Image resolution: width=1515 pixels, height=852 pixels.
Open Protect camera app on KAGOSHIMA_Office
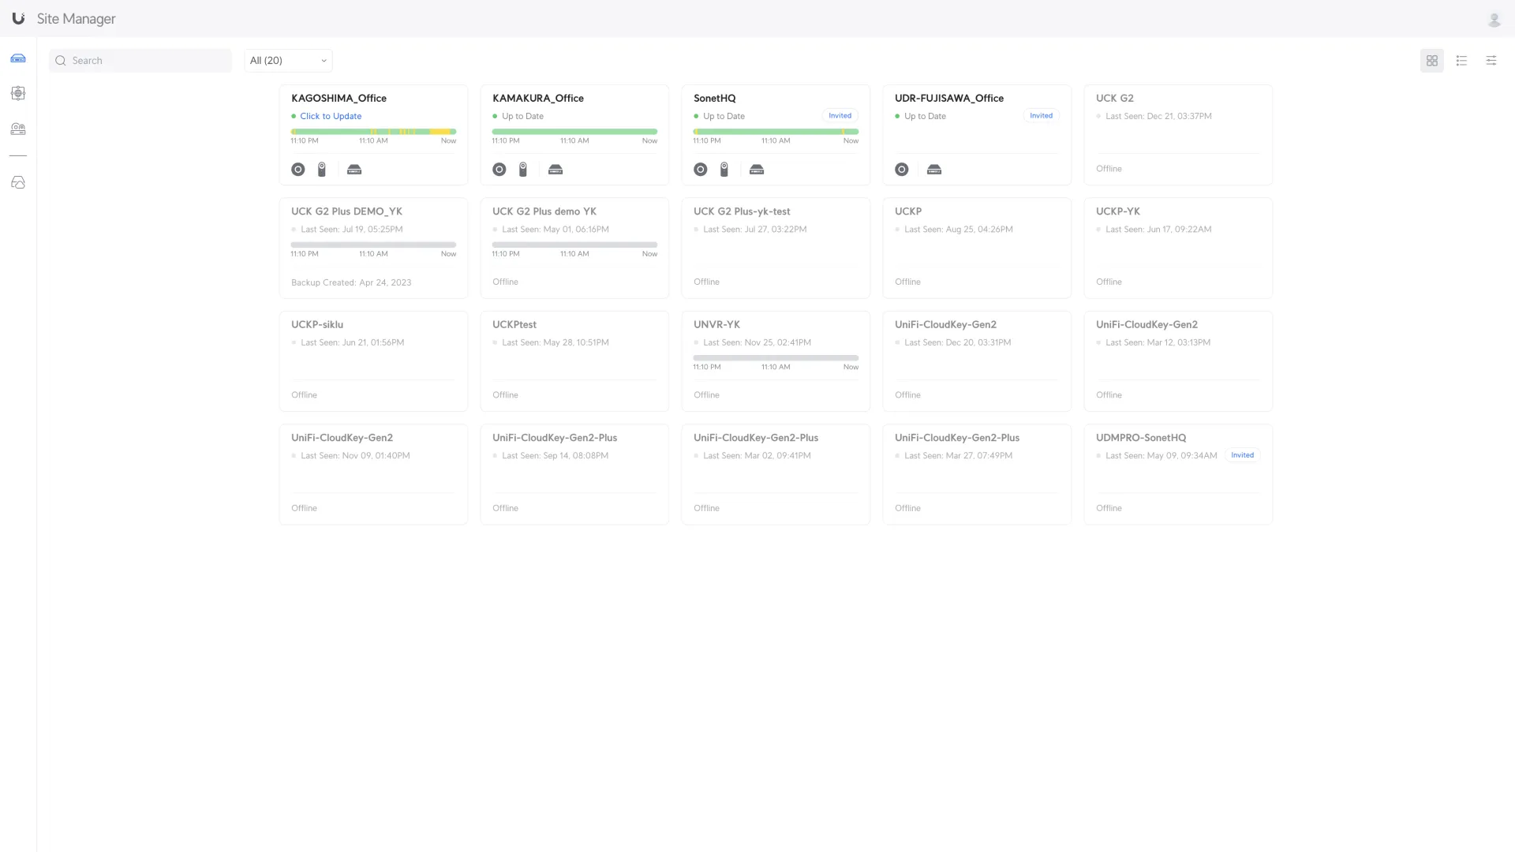pos(322,170)
